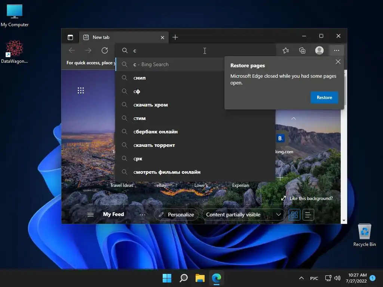The width and height of the screenshot is (383, 287).
Task: Open File Explorer from taskbar
Action: [x=200, y=278]
